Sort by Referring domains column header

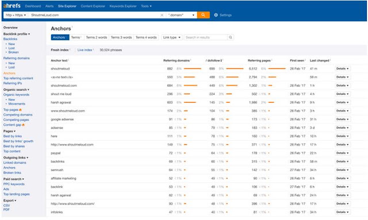(177, 60)
